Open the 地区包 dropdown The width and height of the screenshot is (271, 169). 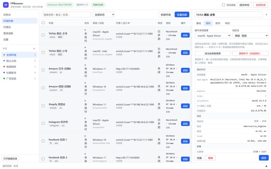250,36
